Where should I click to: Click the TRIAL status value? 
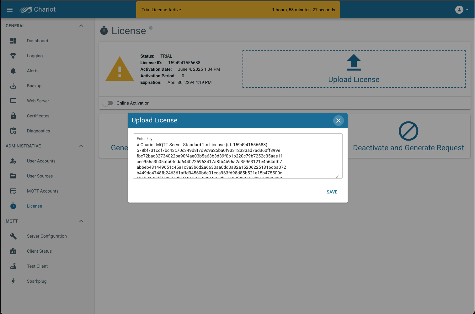pyautogui.click(x=166, y=56)
